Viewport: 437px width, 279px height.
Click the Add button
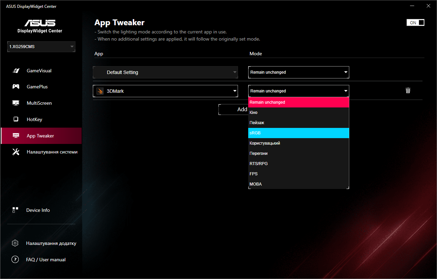(234, 109)
